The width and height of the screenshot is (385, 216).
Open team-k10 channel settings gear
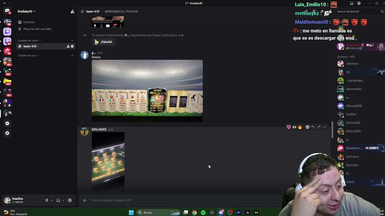(x=72, y=46)
